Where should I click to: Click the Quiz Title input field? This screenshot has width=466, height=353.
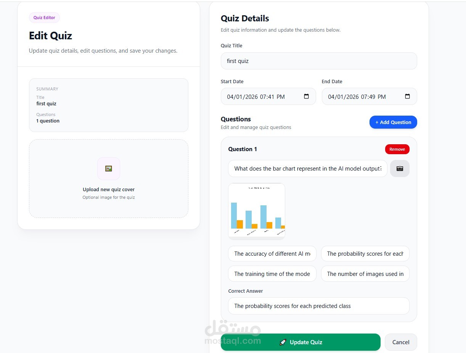click(319, 61)
